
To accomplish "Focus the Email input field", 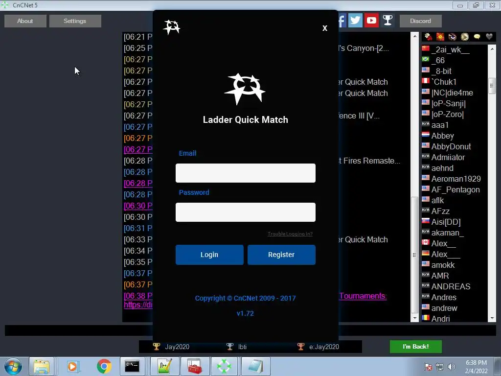I will point(246,173).
